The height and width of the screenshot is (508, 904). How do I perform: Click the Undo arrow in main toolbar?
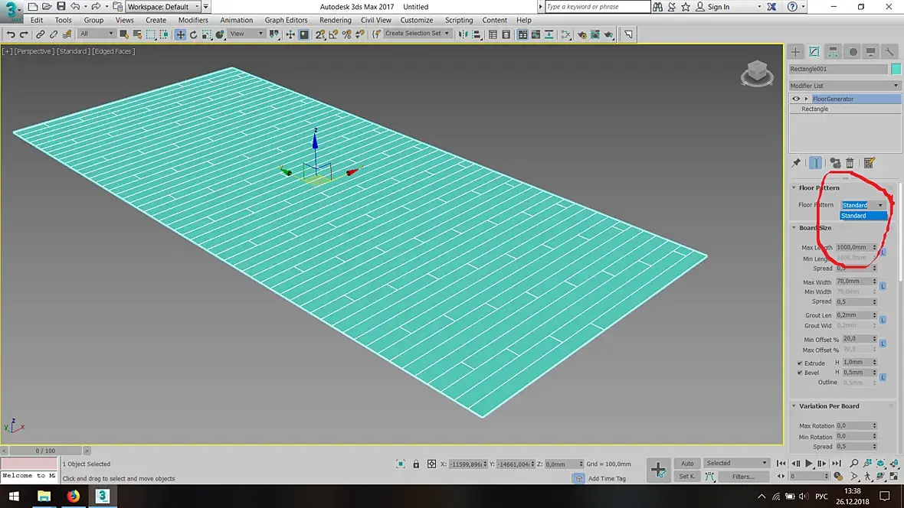coord(11,34)
